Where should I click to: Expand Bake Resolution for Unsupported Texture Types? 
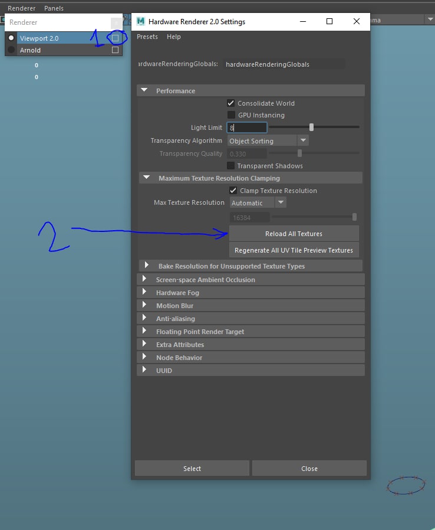click(146, 265)
